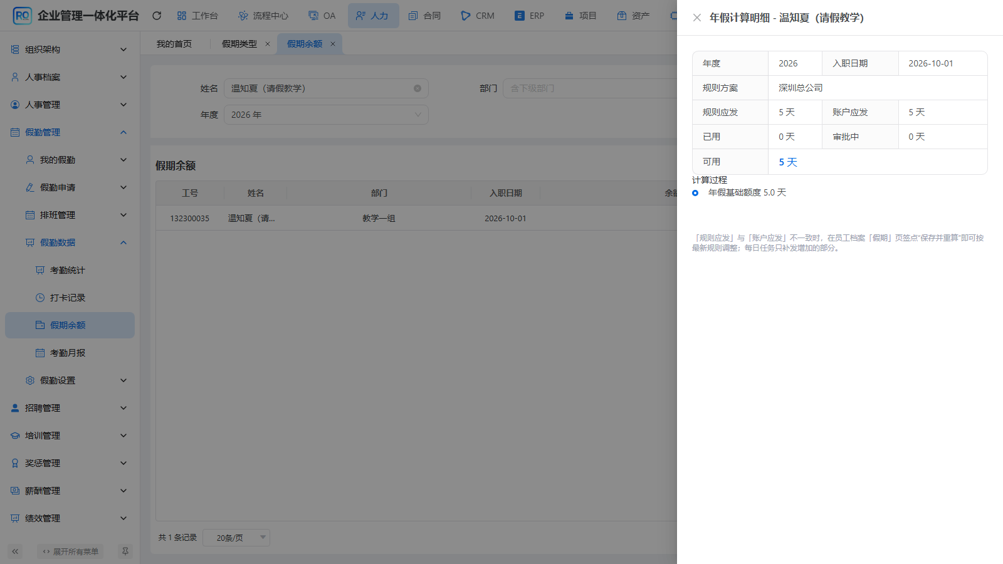The width and height of the screenshot is (1003, 564).
Task: Switch to the 我的首页 tab
Action: (x=174, y=44)
